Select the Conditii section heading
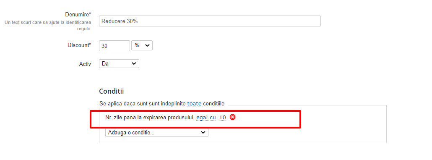Image resolution: width=432 pixels, height=160 pixels. pos(111,91)
